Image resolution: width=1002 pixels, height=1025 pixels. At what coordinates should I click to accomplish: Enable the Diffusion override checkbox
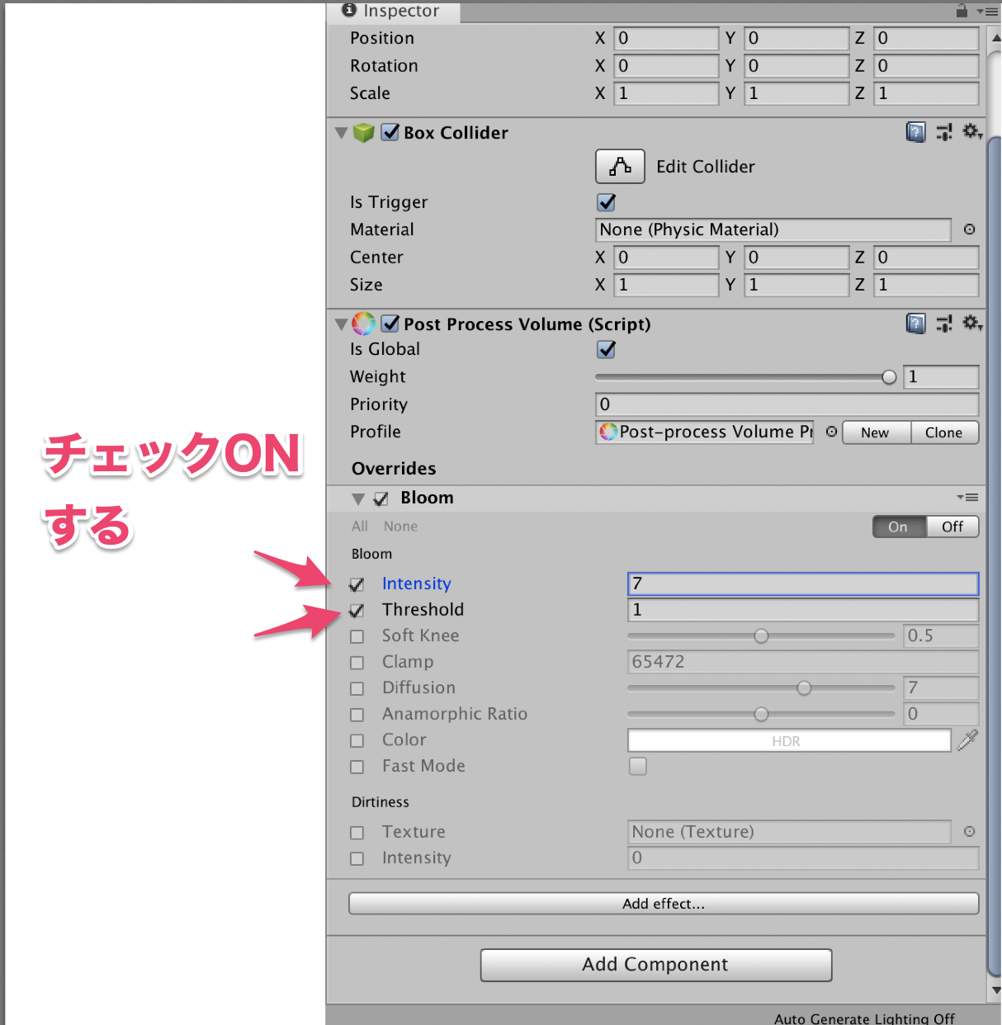pos(357,688)
